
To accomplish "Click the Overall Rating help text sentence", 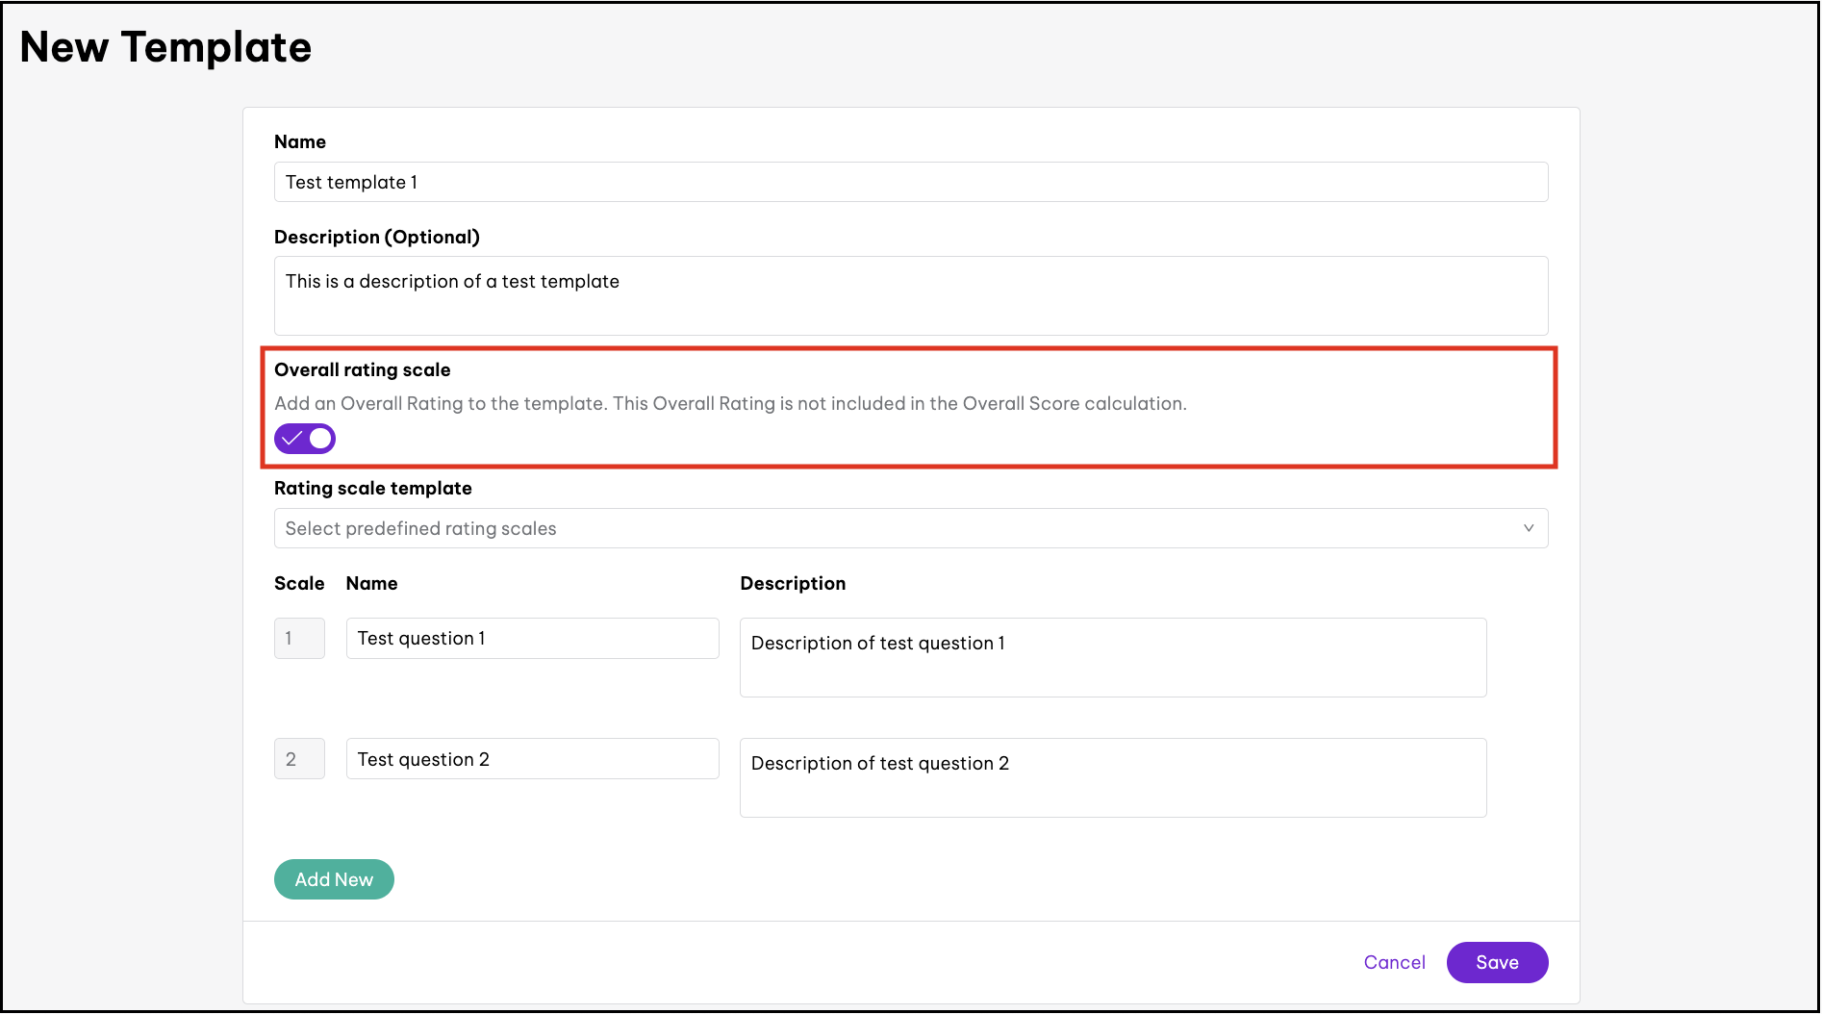I will [x=730, y=403].
